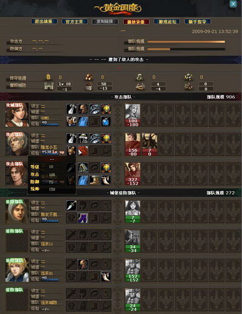The height and width of the screenshot is (314, 242).
Task: Click the siege hero's female portrait
Action: point(17,114)
